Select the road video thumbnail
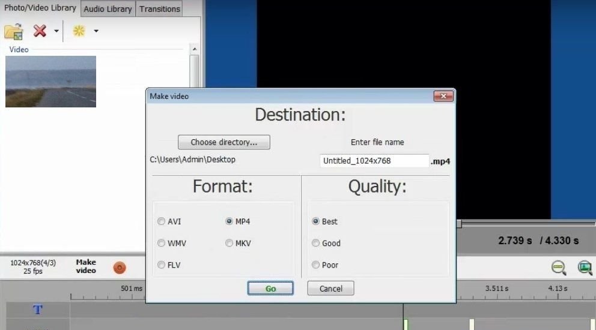Screen dimensions: 596x330 [x=50, y=82]
